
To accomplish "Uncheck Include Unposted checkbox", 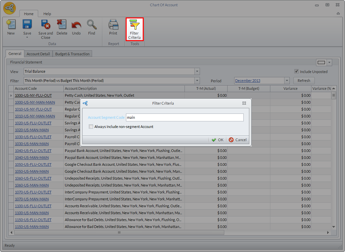I will tap(297, 72).
